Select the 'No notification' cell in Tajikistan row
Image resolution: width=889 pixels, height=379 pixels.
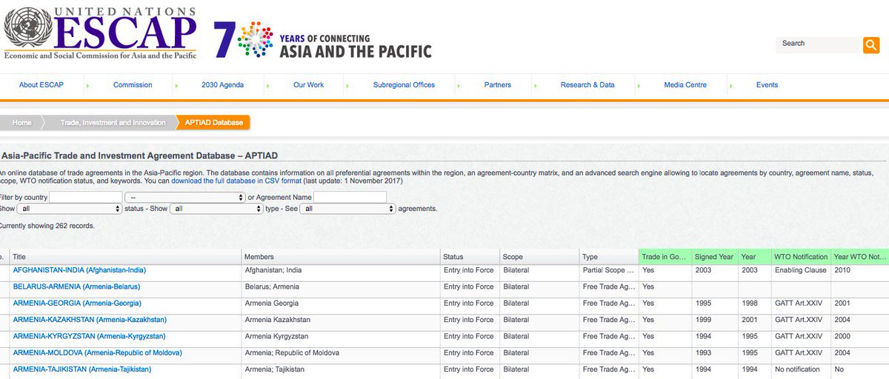[x=801, y=369]
